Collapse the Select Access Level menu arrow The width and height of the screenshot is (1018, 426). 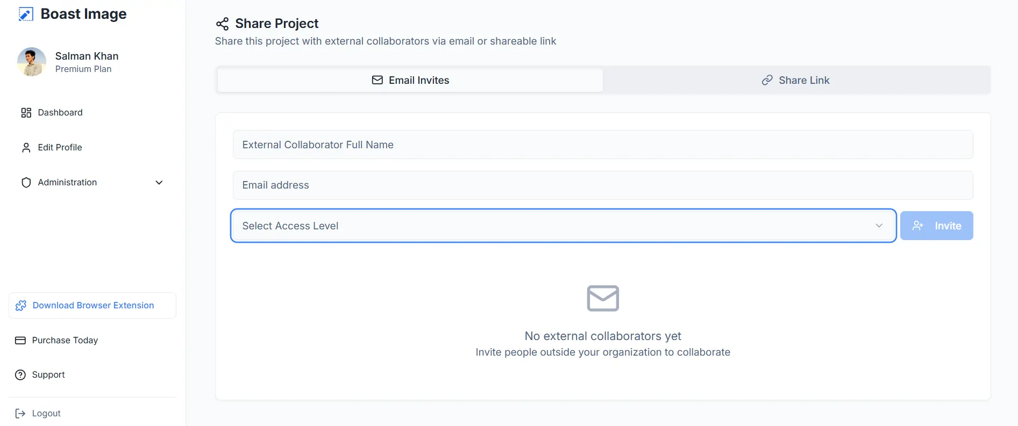click(879, 226)
